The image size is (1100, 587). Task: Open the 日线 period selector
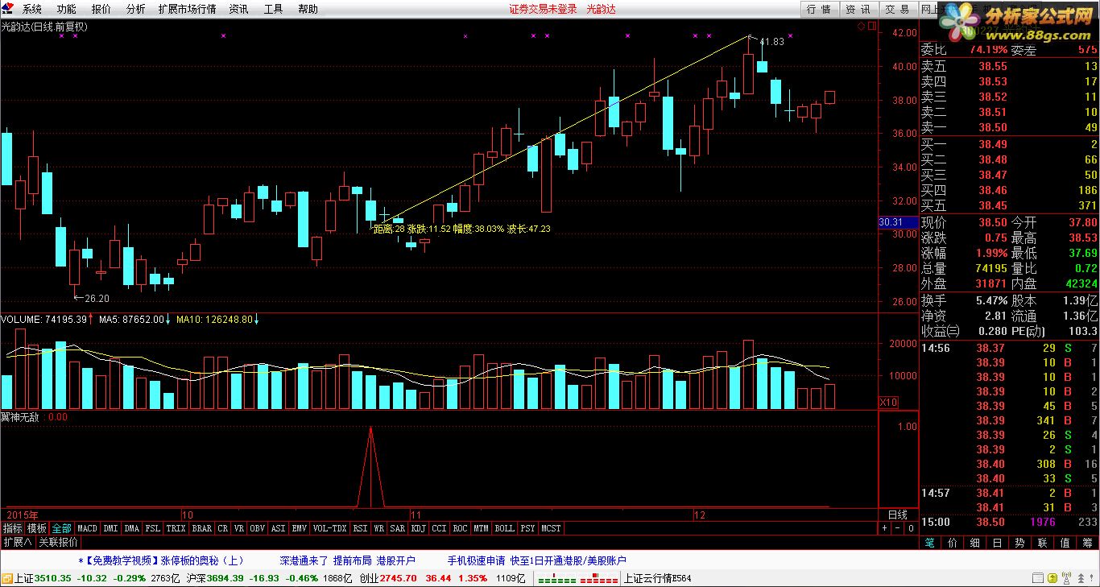click(897, 515)
